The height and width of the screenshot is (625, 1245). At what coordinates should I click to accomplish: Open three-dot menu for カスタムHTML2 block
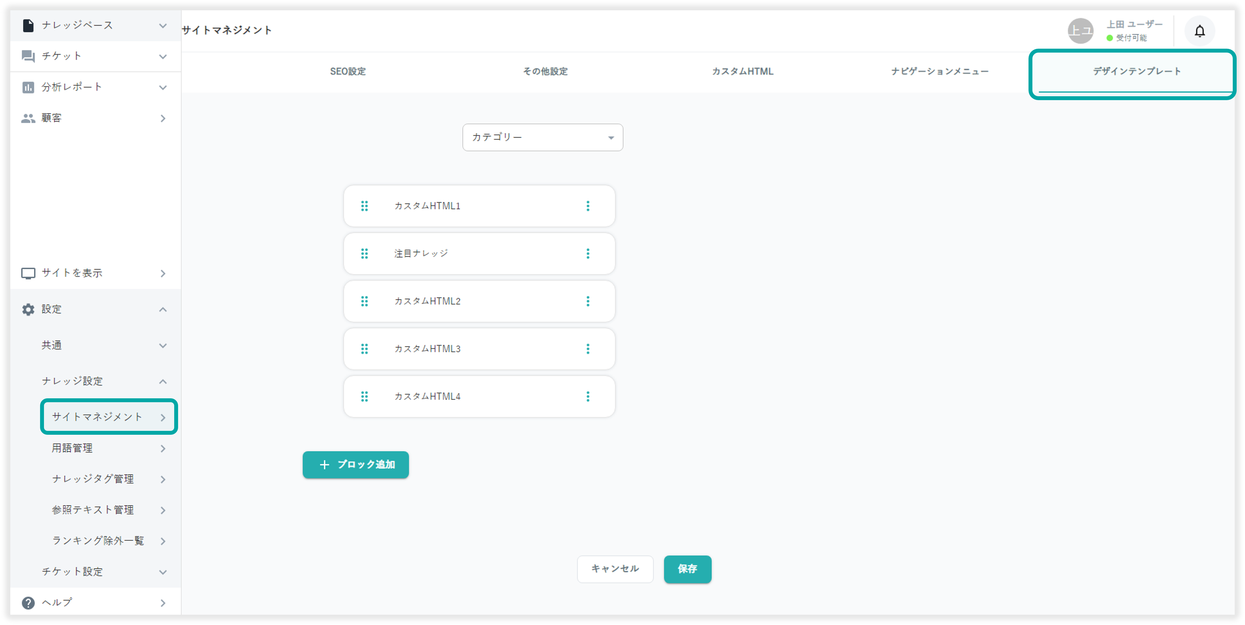click(588, 302)
